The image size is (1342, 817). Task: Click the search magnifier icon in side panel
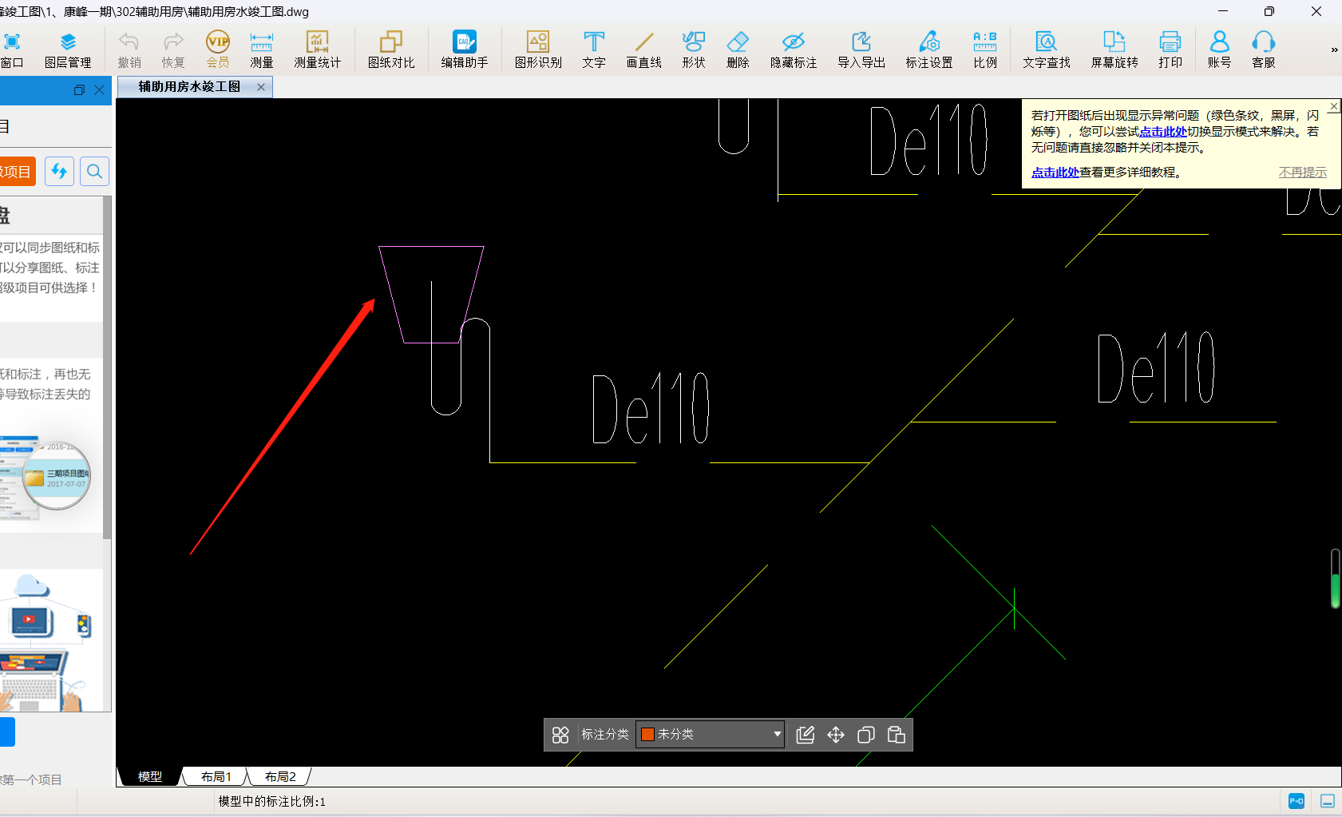click(x=94, y=171)
